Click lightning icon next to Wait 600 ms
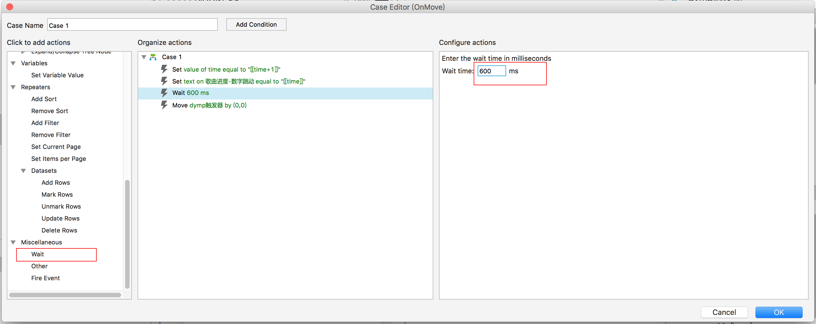Screen dimensions: 816x324 164,93
